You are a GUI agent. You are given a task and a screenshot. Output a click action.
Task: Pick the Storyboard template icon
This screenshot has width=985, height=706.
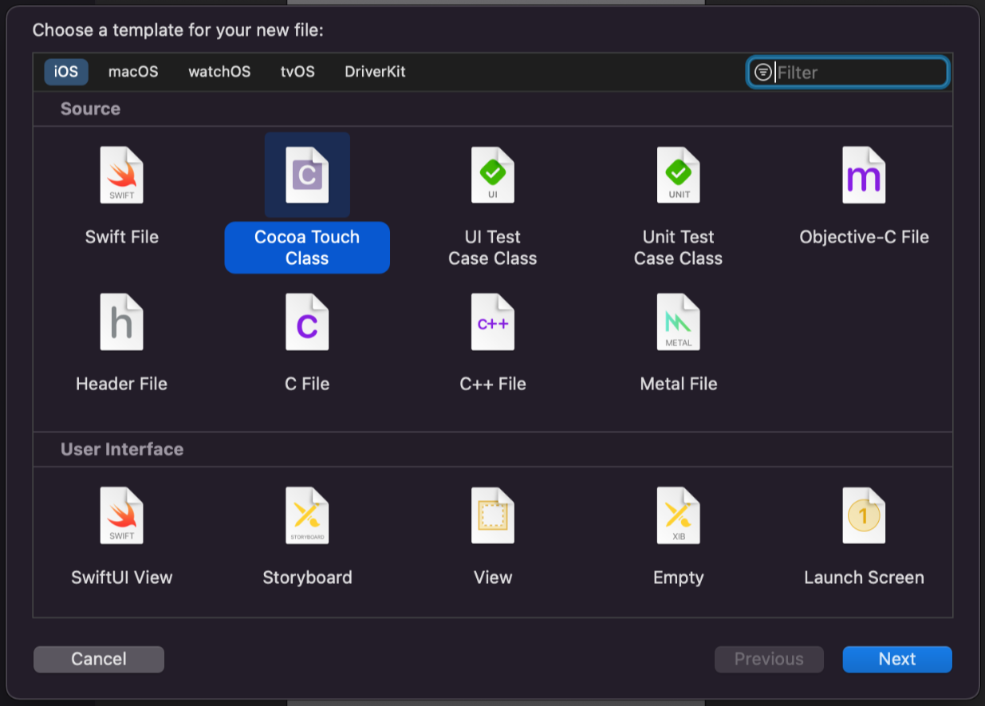tap(307, 515)
